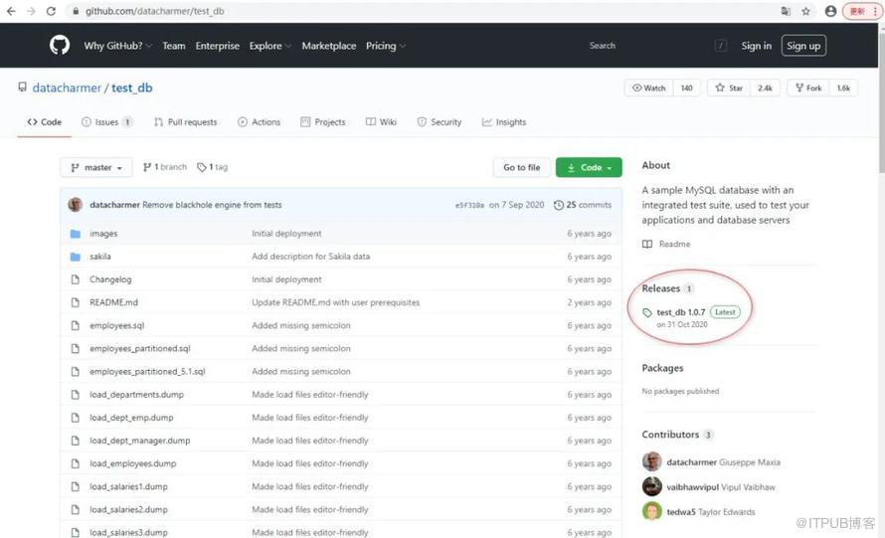This screenshot has width=885, height=538.
Task: Click the tag icon next to 1 tag
Action: [x=202, y=167]
